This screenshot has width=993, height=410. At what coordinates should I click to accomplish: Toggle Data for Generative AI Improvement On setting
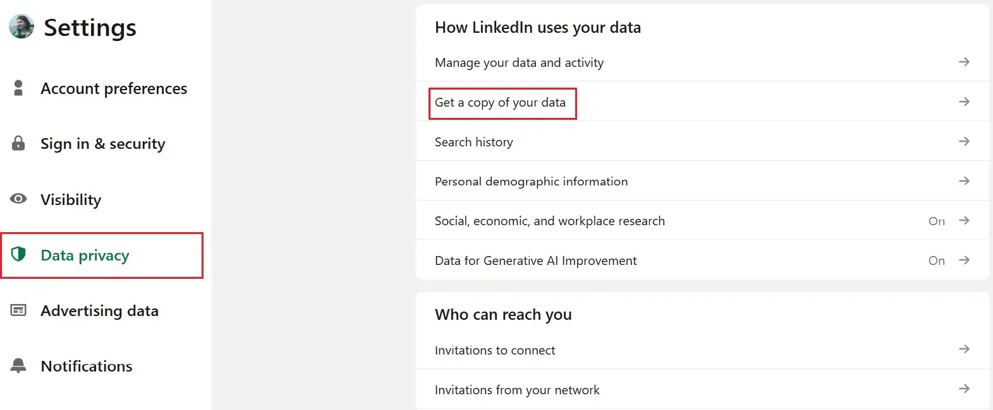tap(937, 261)
